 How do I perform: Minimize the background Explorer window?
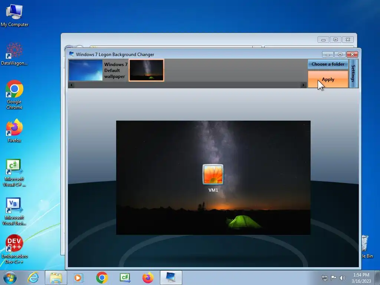coord(323,39)
